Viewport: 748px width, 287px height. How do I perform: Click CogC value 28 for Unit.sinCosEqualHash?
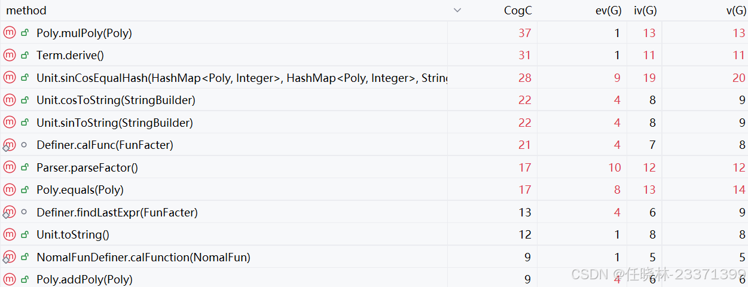coord(525,78)
